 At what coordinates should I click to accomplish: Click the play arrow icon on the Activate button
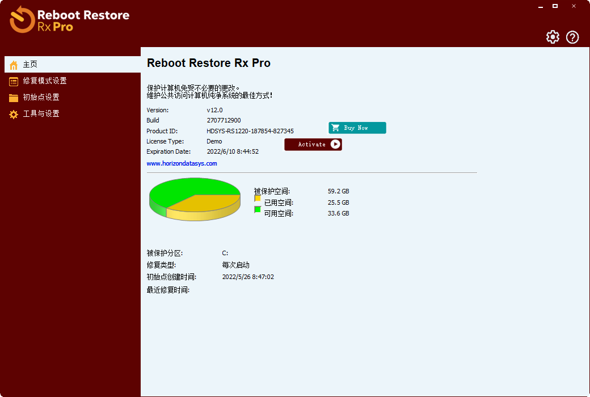334,144
